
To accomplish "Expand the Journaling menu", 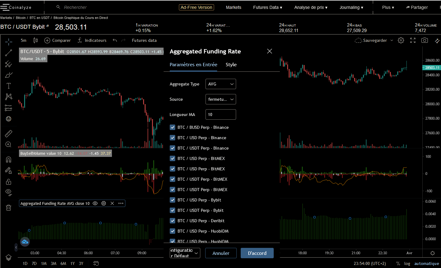I will pos(351,7).
